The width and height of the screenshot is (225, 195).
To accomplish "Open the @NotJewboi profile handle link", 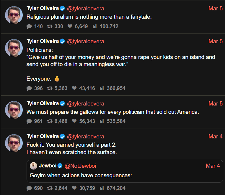I will pos(80,166).
